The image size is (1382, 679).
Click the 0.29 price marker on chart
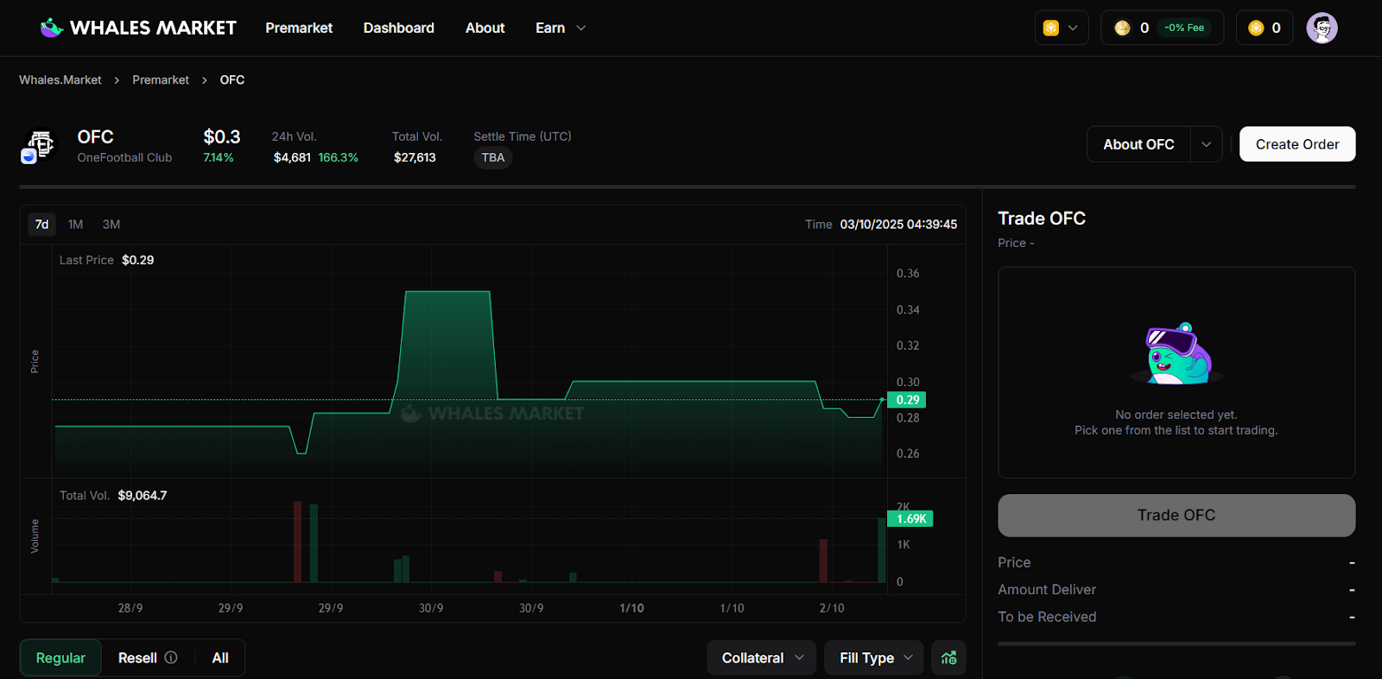click(907, 400)
